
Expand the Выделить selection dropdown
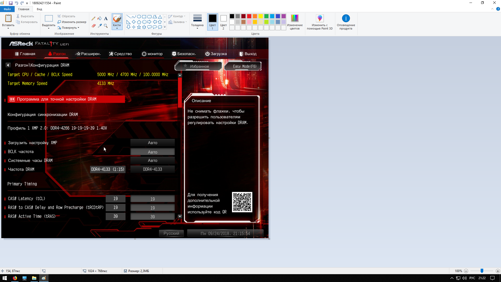[x=49, y=28]
